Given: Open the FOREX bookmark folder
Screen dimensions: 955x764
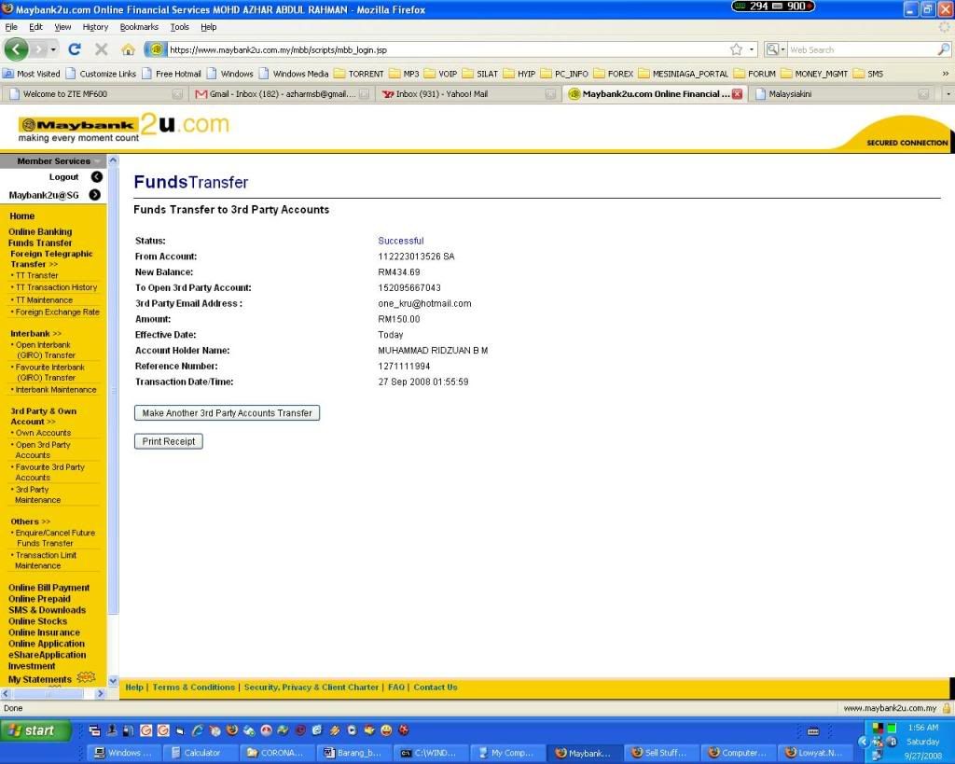Looking at the screenshot, I should [x=614, y=74].
